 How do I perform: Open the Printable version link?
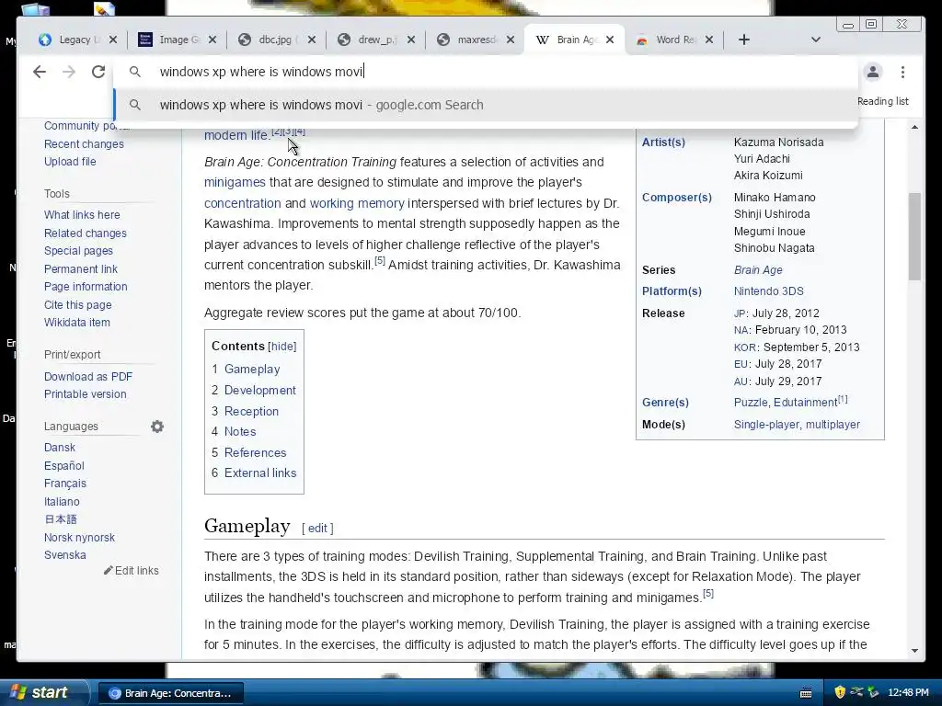[85, 394]
